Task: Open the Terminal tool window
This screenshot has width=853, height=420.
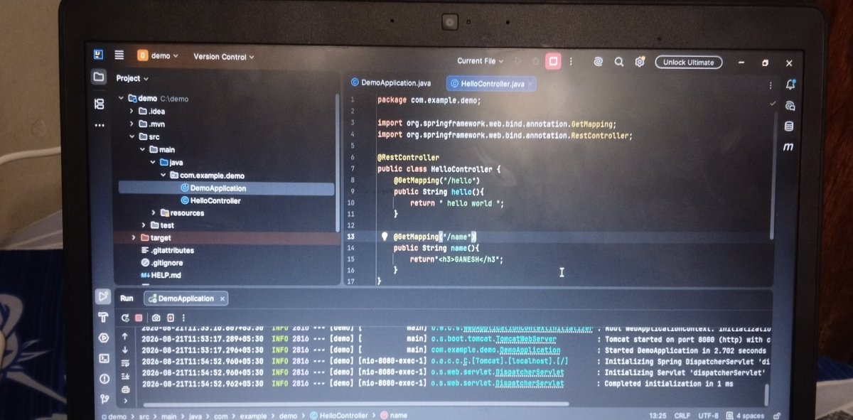Action: point(104,358)
